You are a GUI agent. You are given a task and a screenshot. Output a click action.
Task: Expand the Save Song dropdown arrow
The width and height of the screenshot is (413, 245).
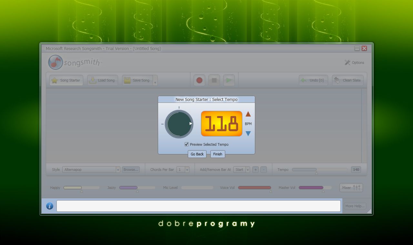tap(155, 80)
